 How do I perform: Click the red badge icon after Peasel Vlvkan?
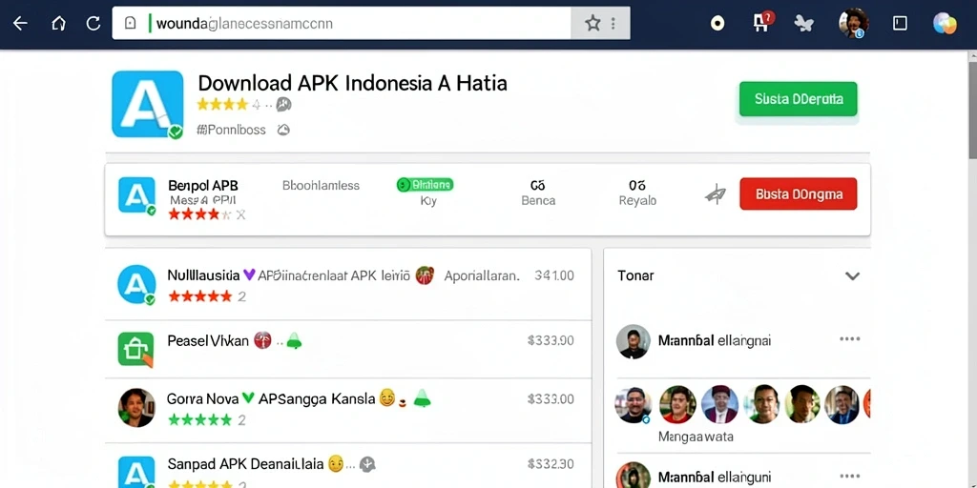pos(263,340)
